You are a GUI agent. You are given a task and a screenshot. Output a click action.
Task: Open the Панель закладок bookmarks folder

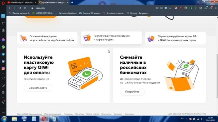[19, 13]
